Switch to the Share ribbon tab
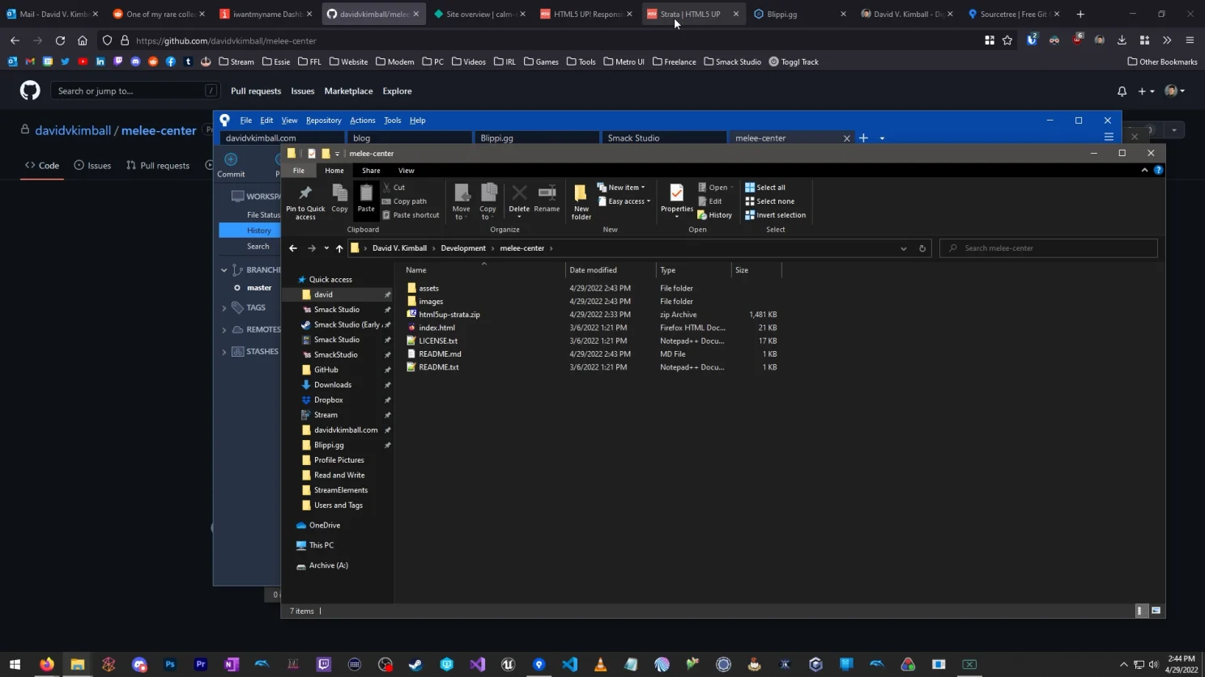Screen dimensions: 1205x677 (x=370, y=171)
